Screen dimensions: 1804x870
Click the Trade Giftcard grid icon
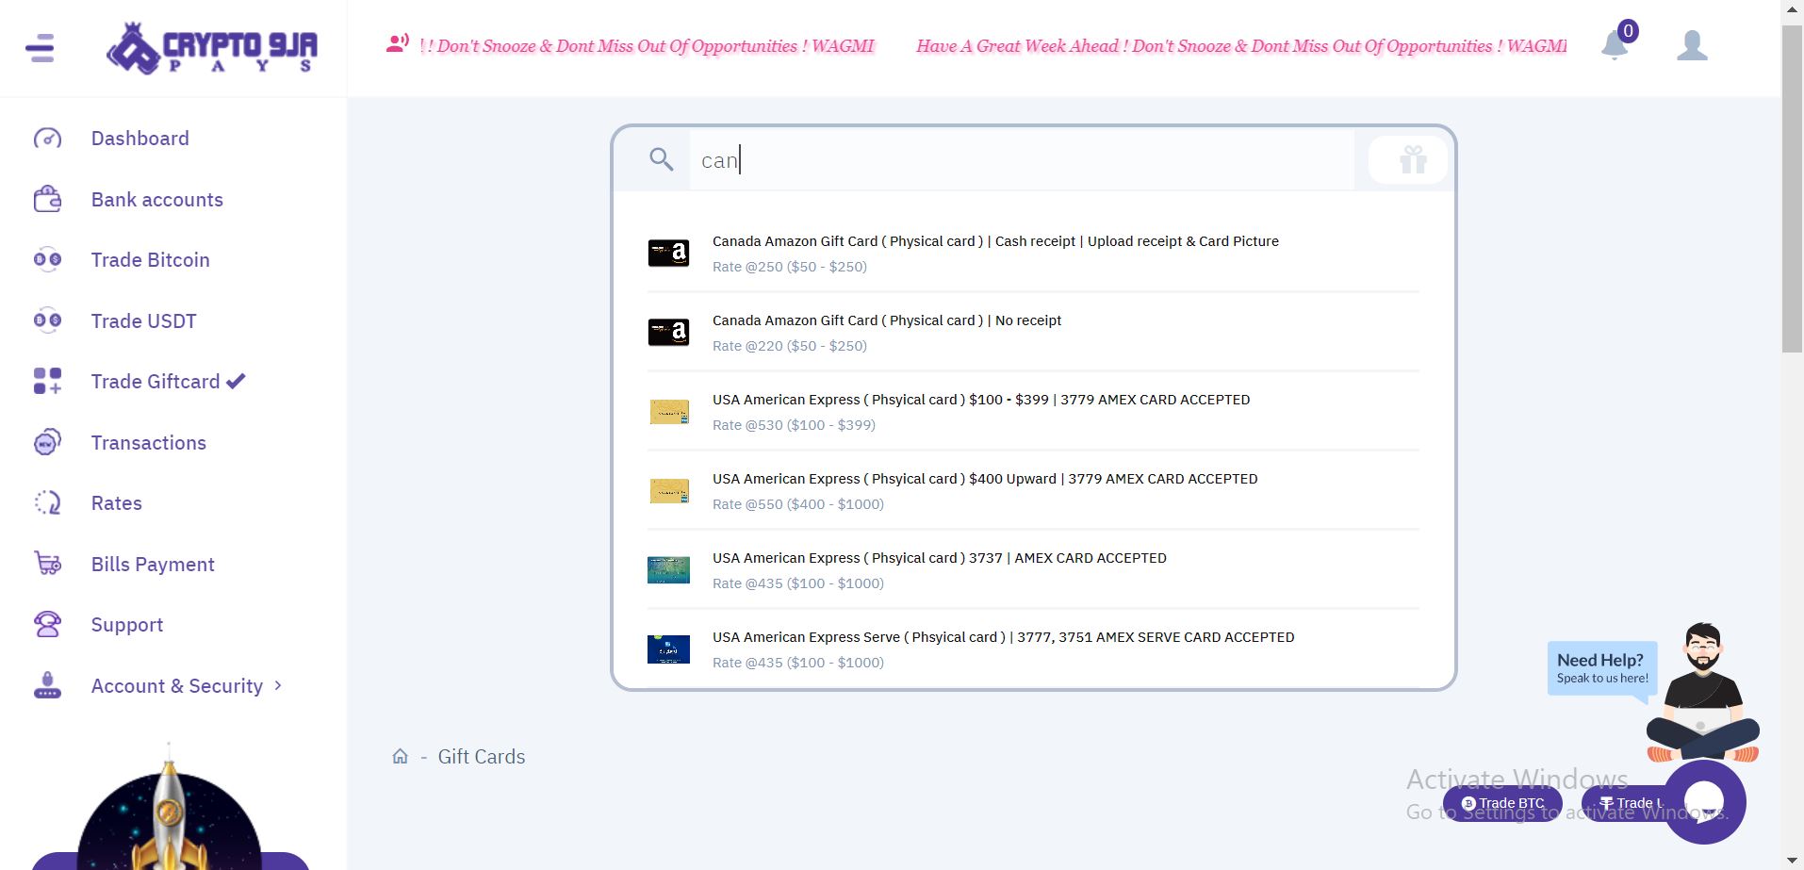pyautogui.click(x=47, y=381)
